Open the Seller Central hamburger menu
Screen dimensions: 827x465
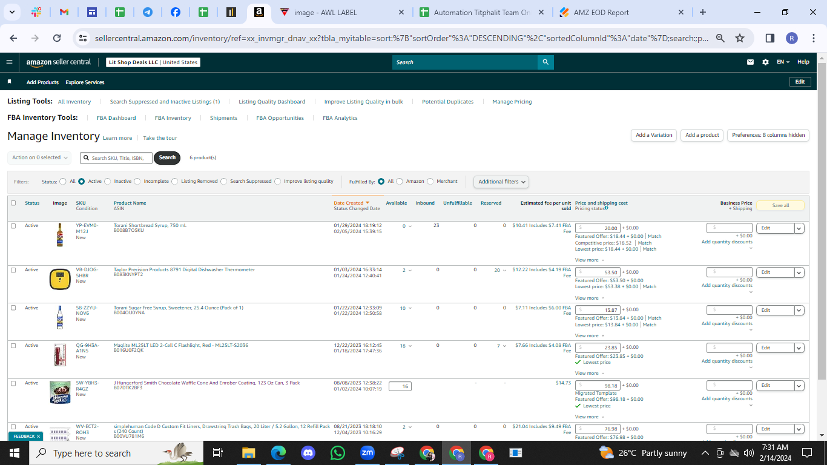click(x=9, y=62)
